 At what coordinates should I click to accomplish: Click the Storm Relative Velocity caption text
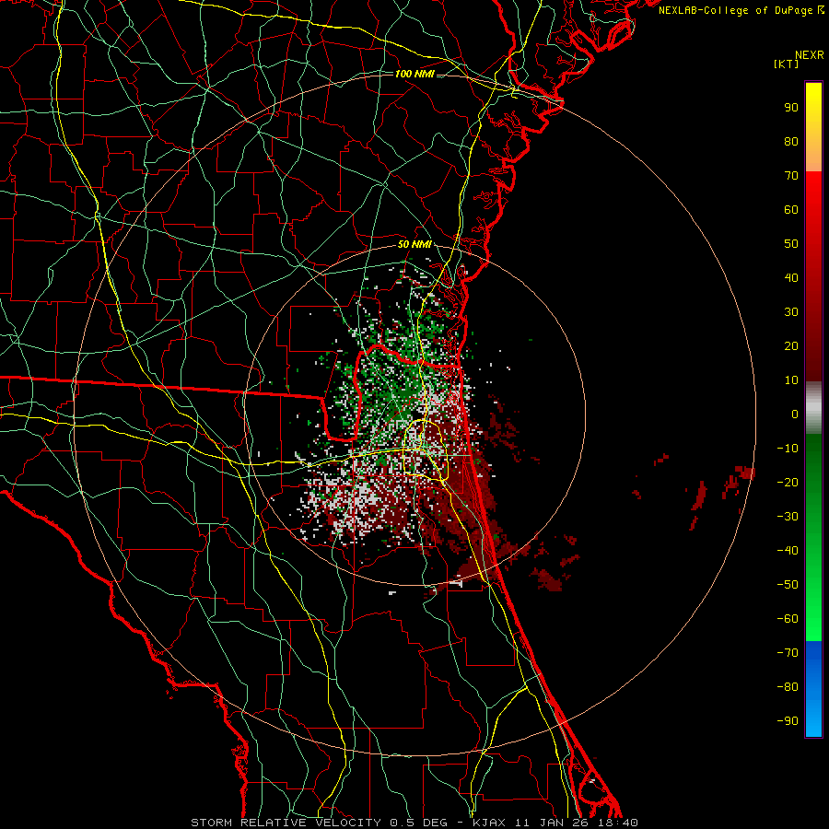[x=414, y=823]
